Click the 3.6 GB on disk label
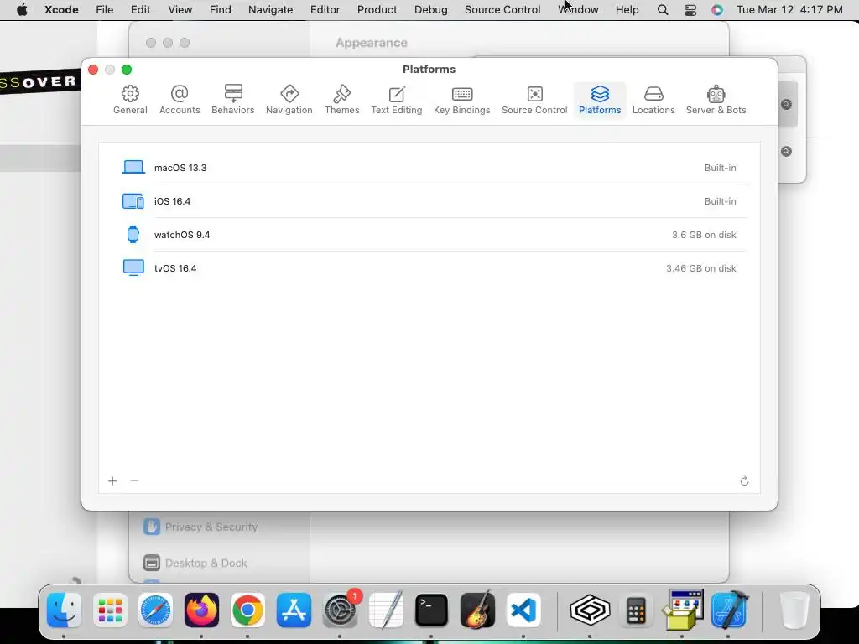Viewport: 859px width, 644px height. pyautogui.click(x=704, y=235)
